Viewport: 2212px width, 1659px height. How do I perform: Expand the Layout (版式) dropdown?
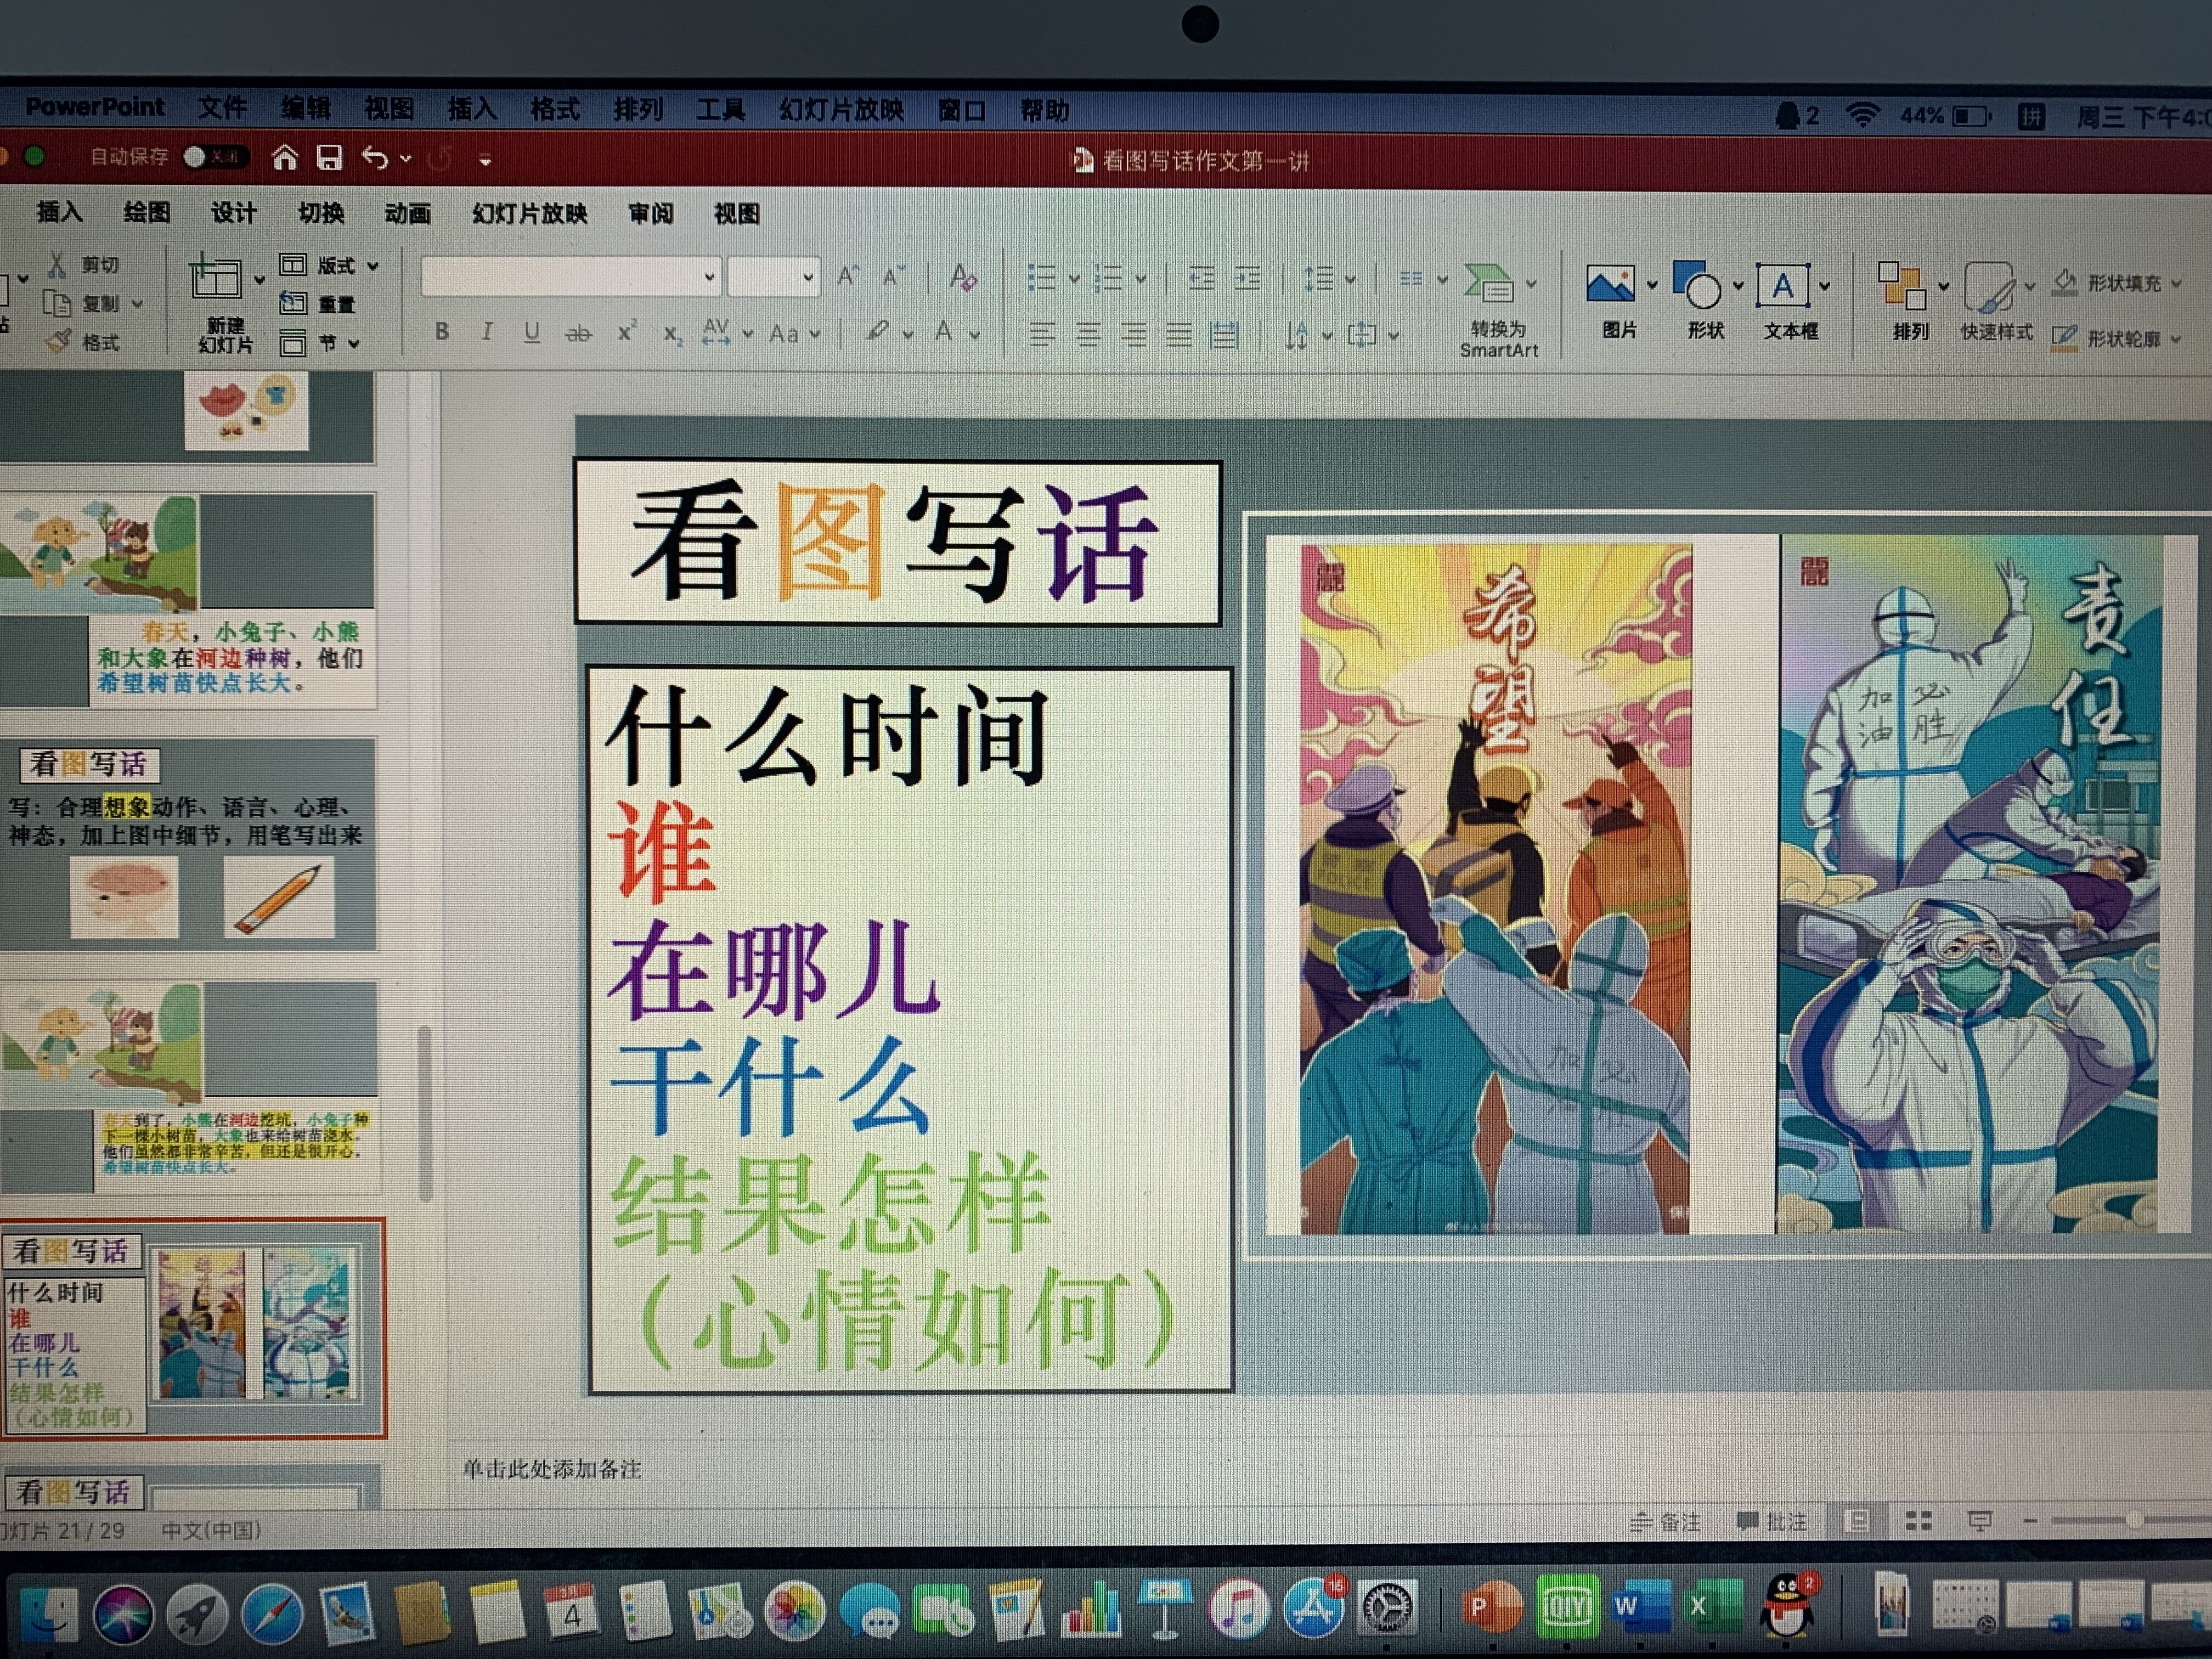click(373, 266)
